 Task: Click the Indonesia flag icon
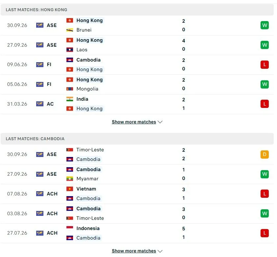pyautogui.click(x=70, y=228)
